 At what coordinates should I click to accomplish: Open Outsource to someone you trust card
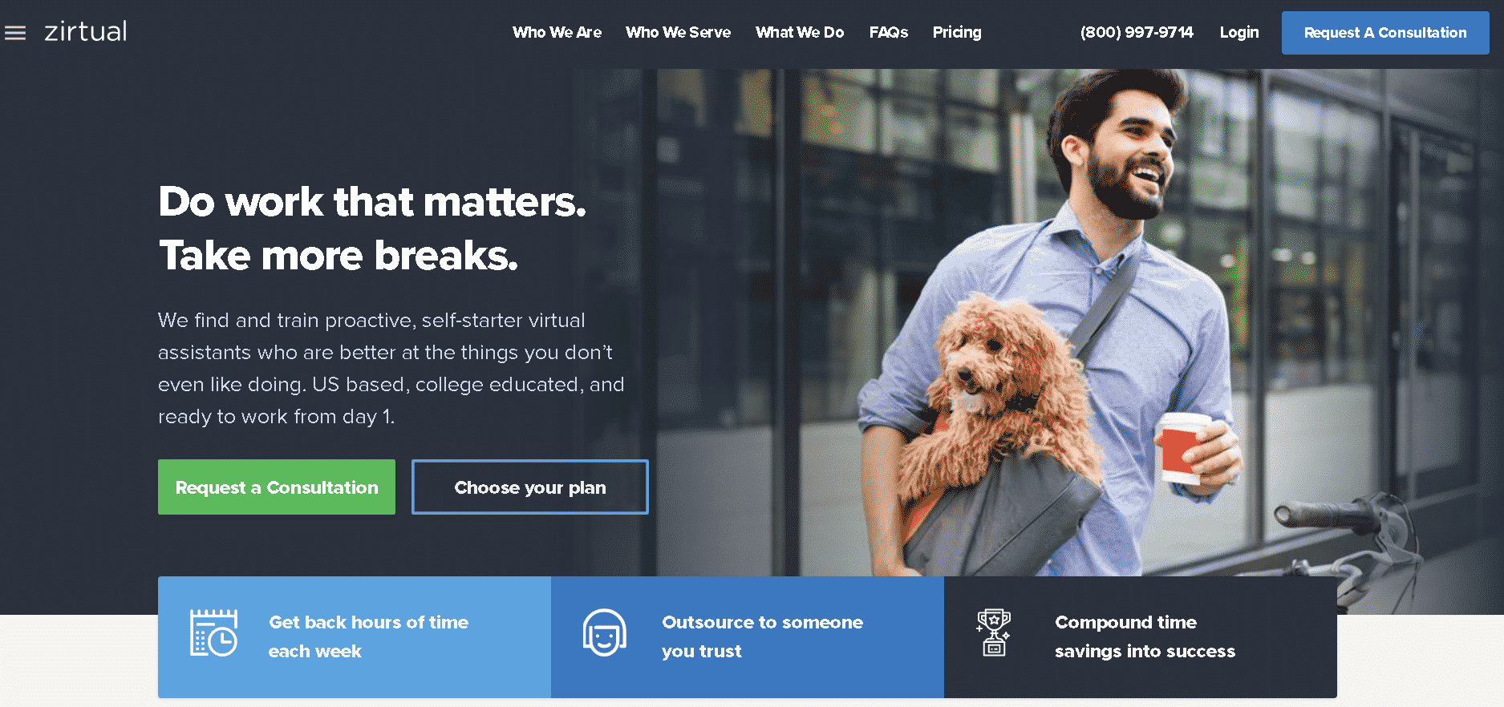click(x=748, y=637)
